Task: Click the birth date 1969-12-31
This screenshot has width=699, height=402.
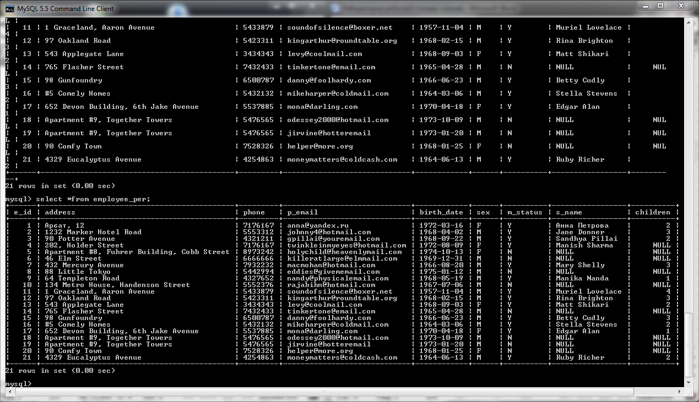Action: click(x=441, y=258)
